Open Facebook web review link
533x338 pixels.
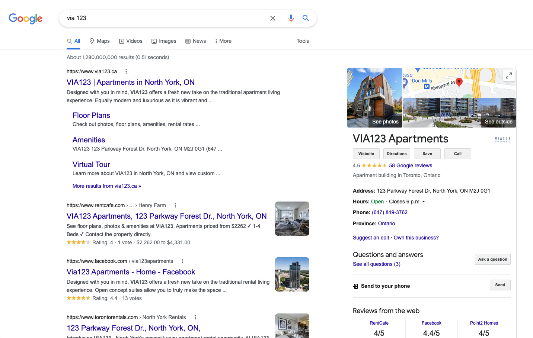coord(431,323)
